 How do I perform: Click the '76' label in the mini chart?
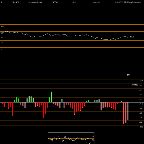[x=93, y=137]
